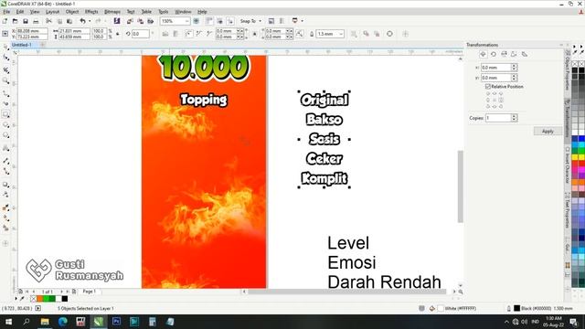Select the Text tool in toolbox
Image resolution: width=585 pixels, height=329 pixels.
coord(5,148)
